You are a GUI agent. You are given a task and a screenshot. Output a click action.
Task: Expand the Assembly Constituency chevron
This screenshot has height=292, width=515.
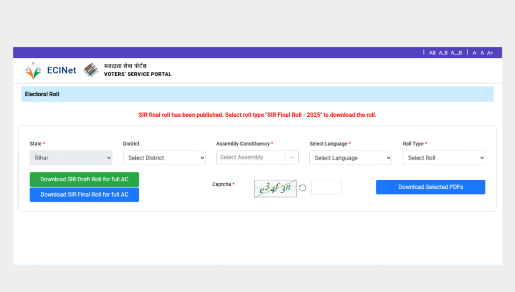[x=292, y=158]
